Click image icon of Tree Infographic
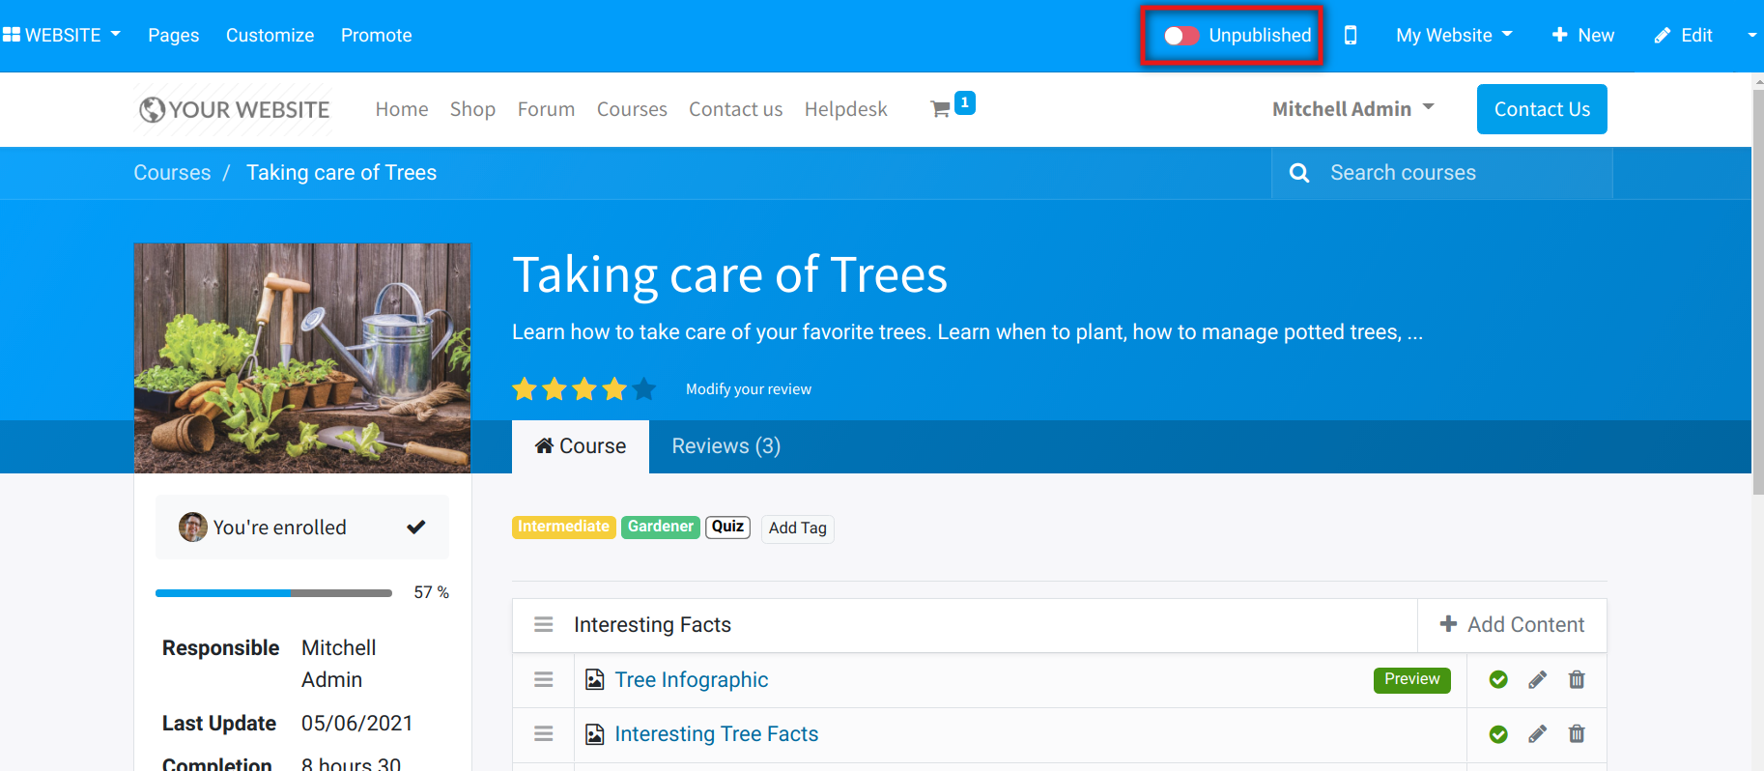 coord(595,680)
